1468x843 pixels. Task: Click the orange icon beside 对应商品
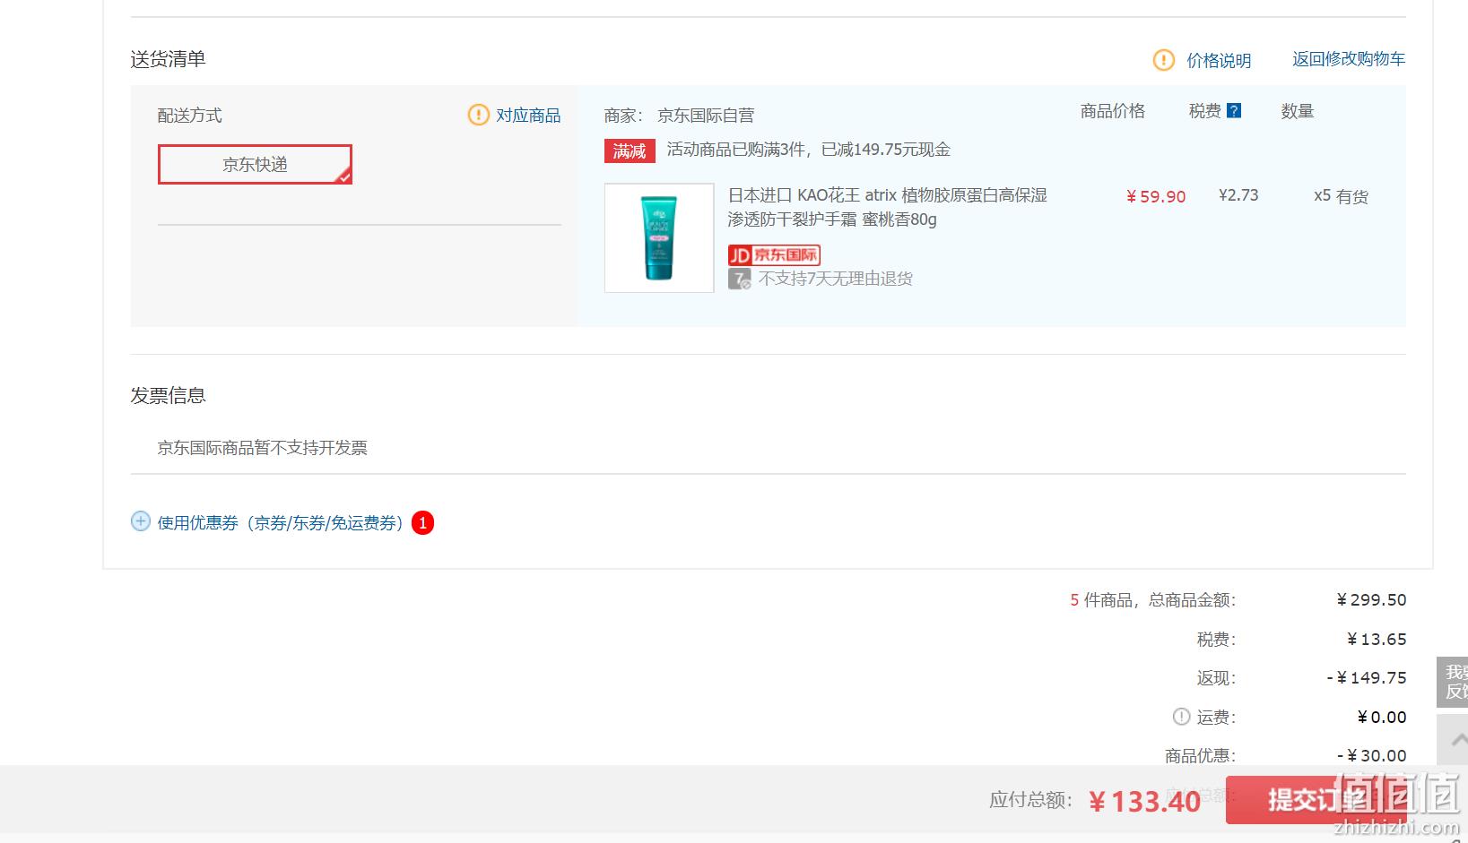click(x=479, y=115)
